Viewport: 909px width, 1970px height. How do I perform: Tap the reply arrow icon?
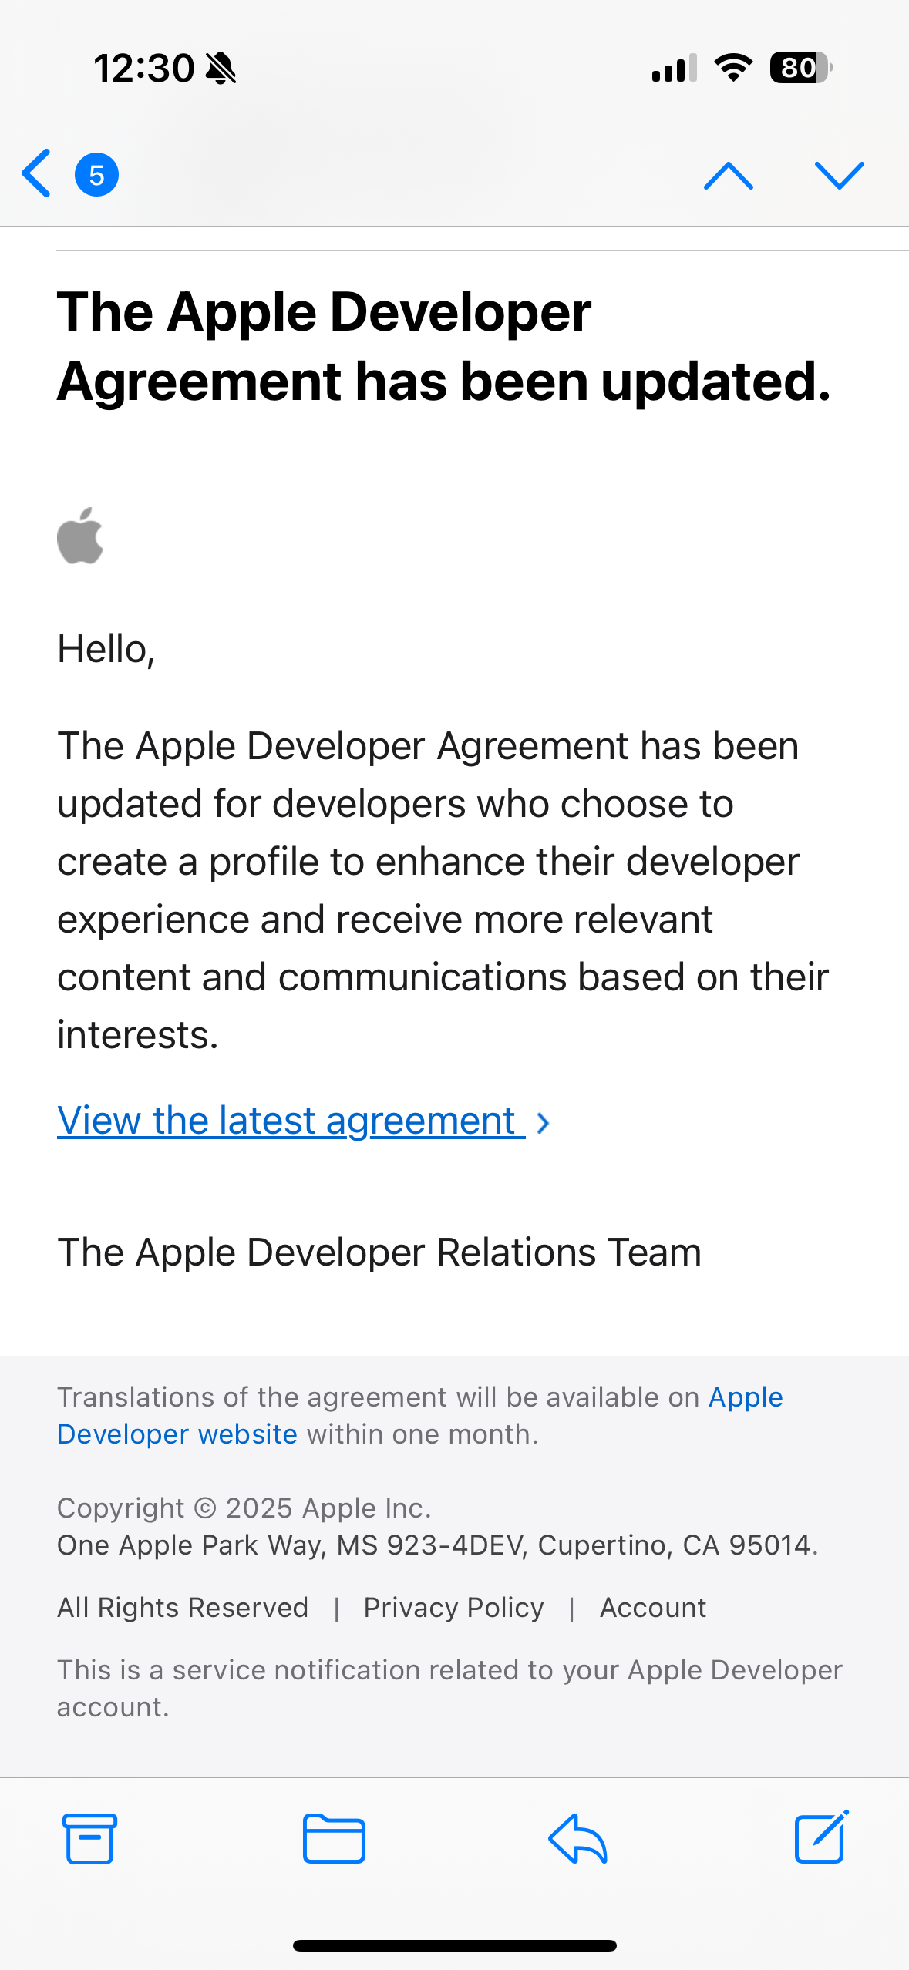tap(577, 1838)
